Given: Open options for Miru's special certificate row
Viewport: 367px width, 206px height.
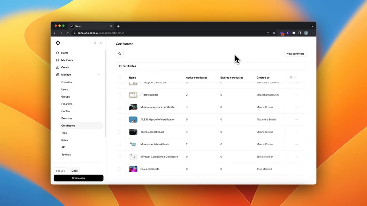Looking at the screenshot, I should pos(296,144).
